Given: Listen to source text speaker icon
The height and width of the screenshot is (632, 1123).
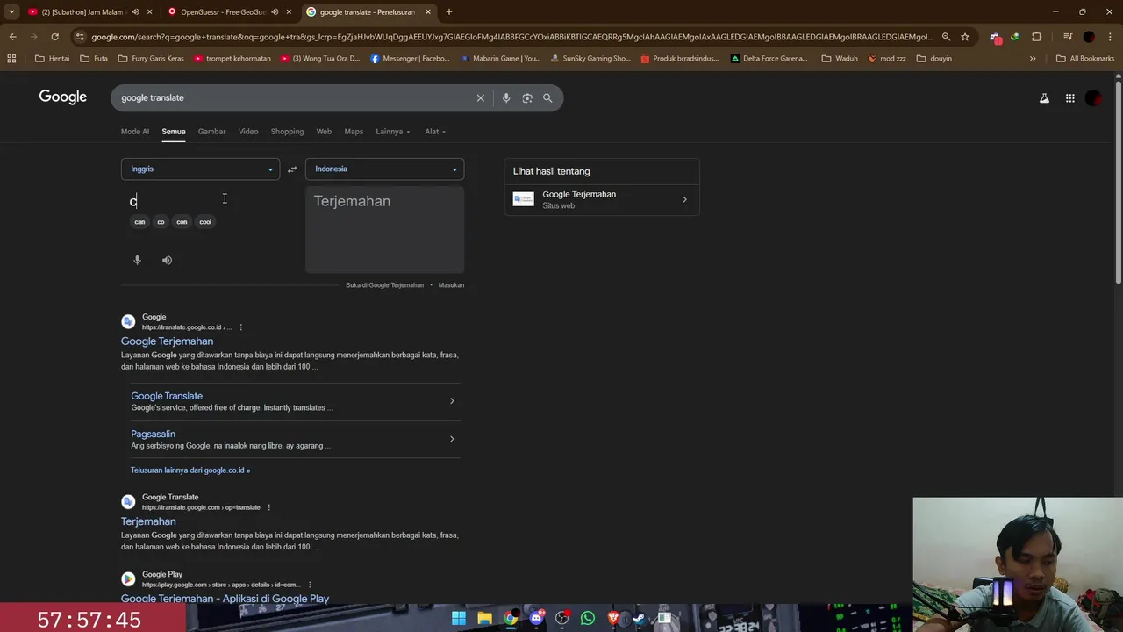Looking at the screenshot, I should [x=167, y=260].
